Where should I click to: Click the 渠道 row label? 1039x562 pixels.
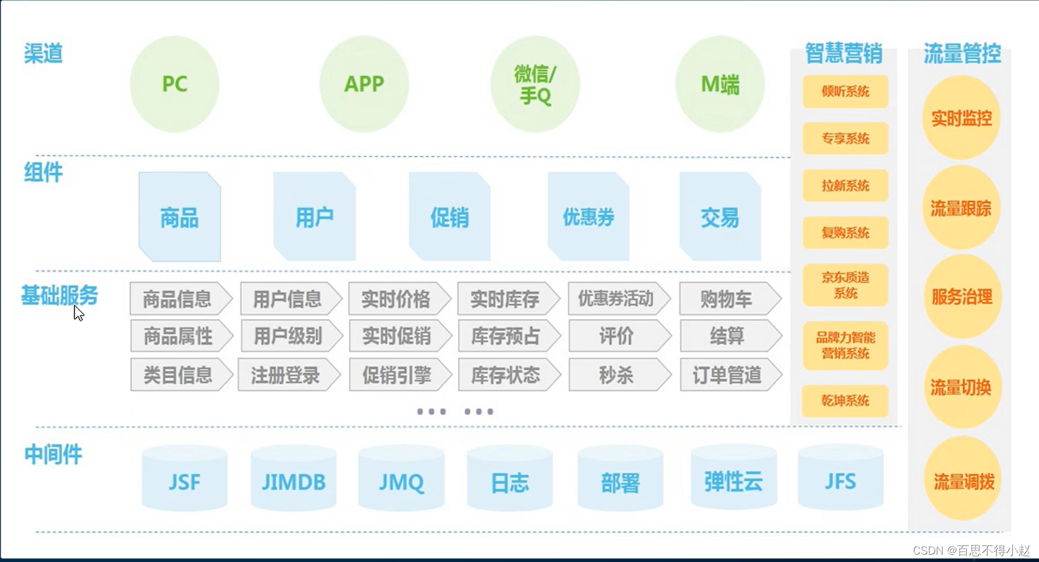click(43, 53)
